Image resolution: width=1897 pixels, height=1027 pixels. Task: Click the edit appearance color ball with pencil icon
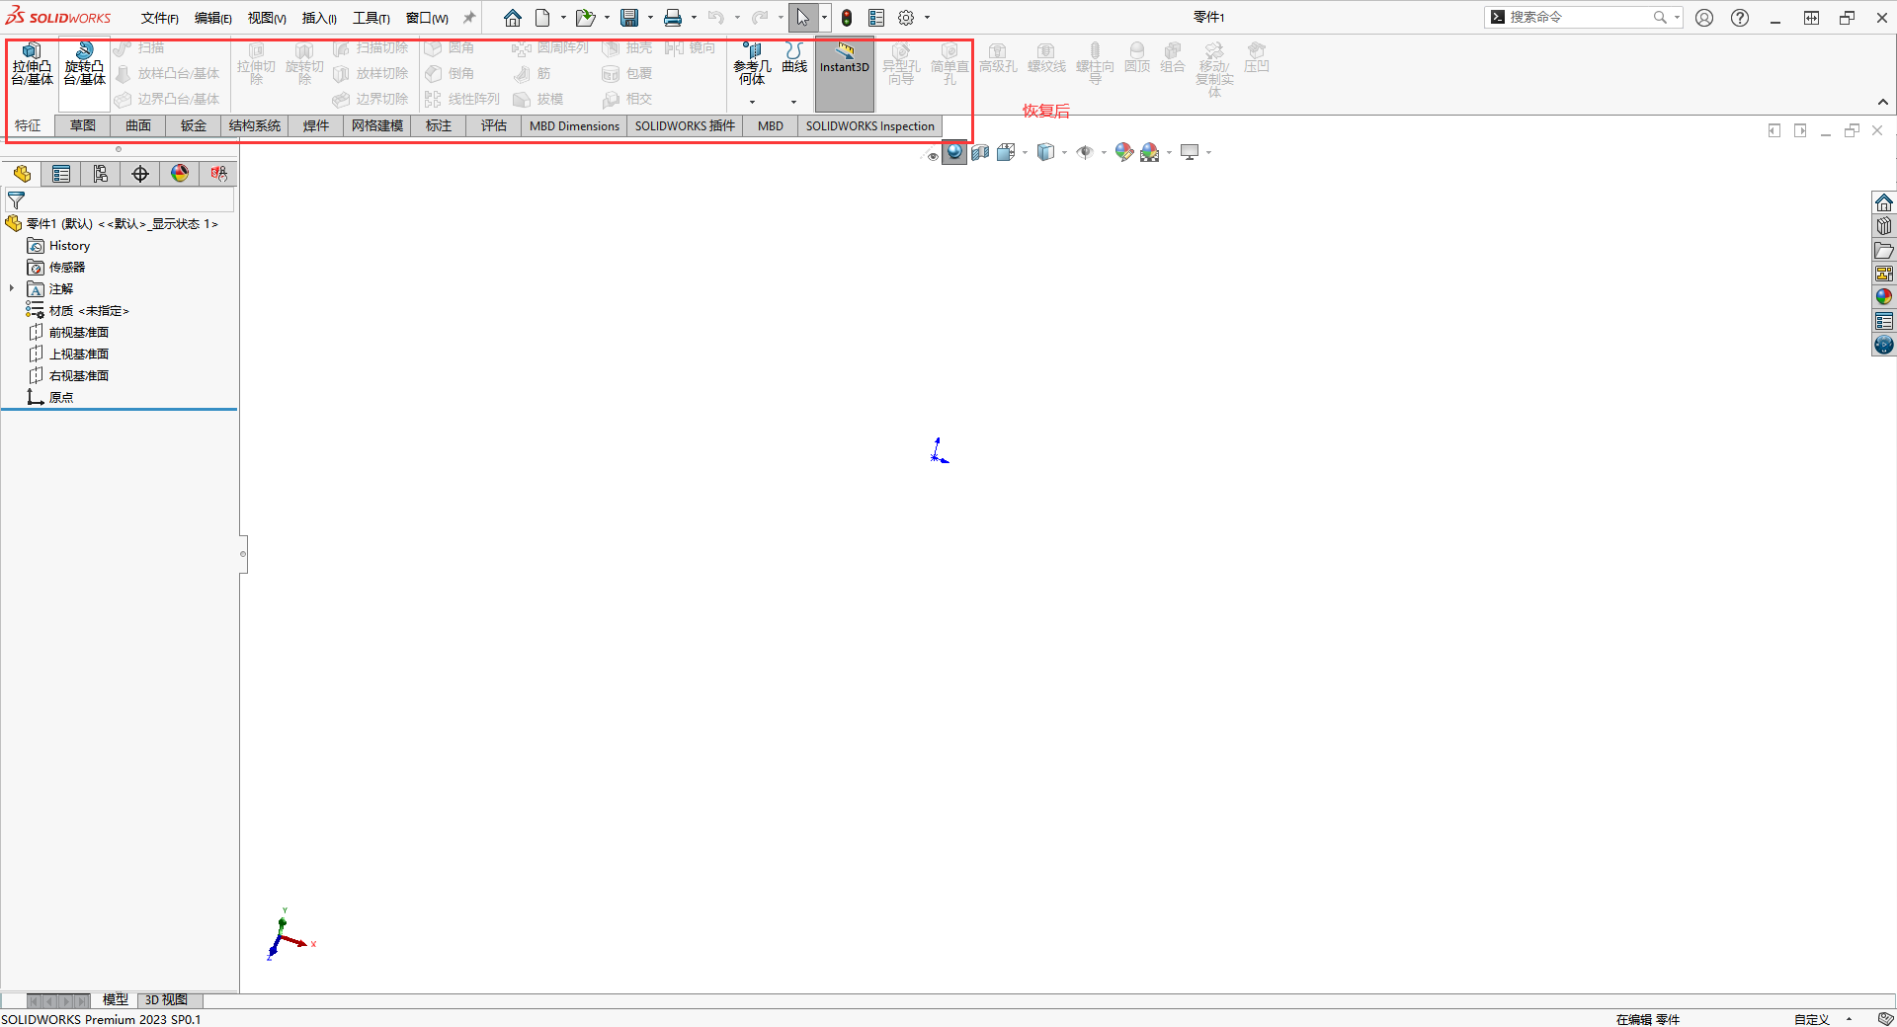(x=1123, y=152)
